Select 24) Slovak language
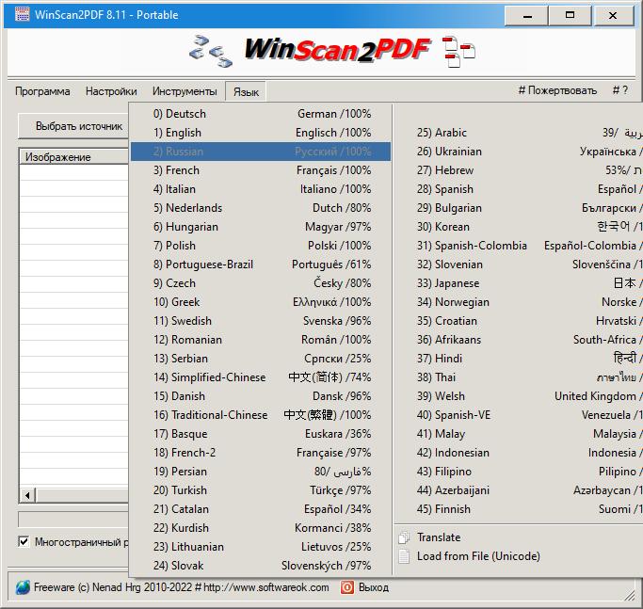The height and width of the screenshot is (609, 643). [x=261, y=566]
